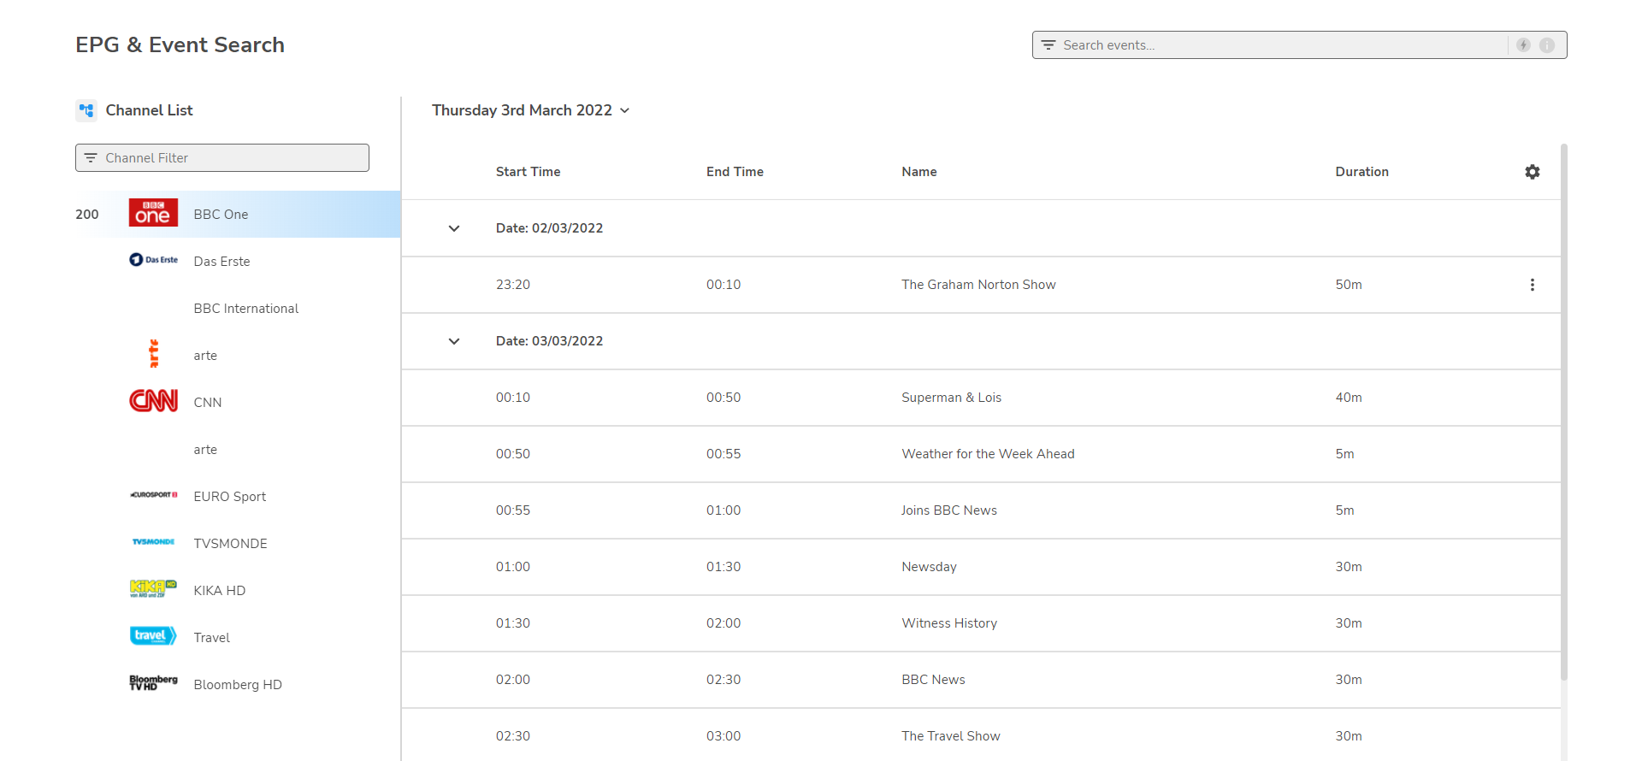
Task: Click the lightning bolt icon in search bar
Action: pyautogui.click(x=1523, y=45)
